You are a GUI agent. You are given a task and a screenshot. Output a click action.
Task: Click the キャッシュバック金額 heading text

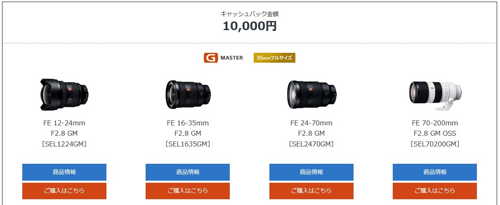(250, 14)
